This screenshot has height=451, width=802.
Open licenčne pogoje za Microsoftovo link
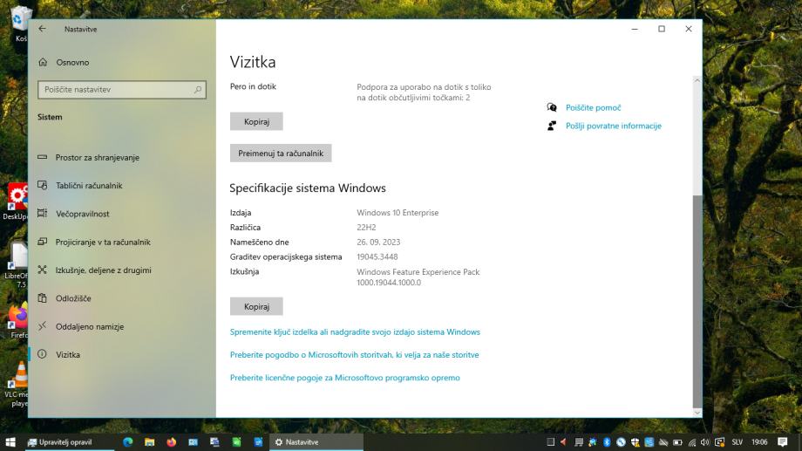coord(344,377)
